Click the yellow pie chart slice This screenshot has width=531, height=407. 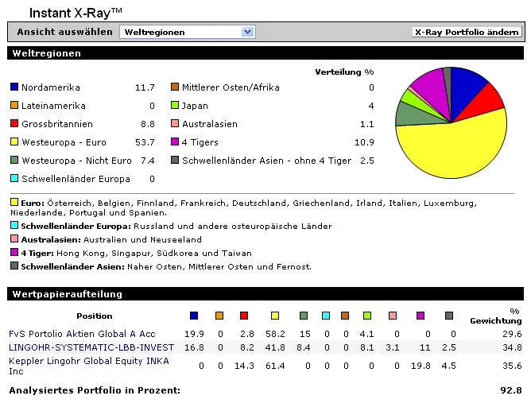coord(454,149)
